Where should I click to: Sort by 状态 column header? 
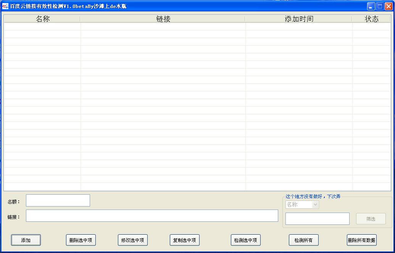coord(371,19)
